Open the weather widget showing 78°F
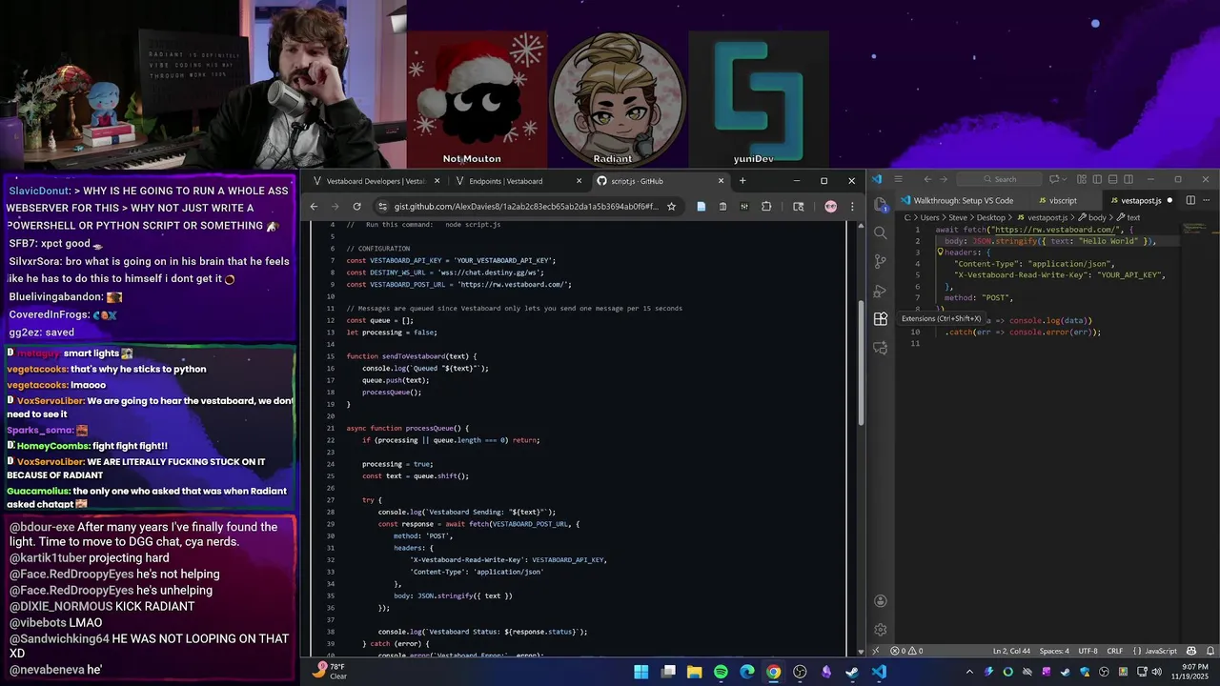The width and height of the screenshot is (1220, 686). pos(332,672)
